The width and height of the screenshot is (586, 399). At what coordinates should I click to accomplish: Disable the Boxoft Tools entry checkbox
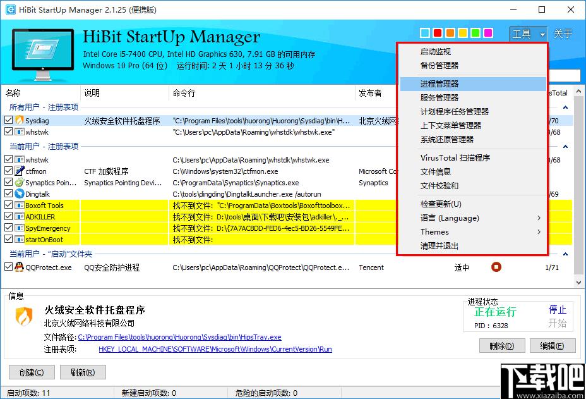click(9, 205)
